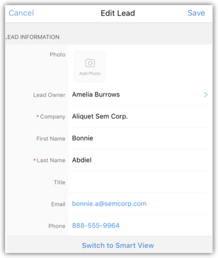Click the Lead Information section header
Viewport: 218px width, 258px height.
click(x=32, y=37)
